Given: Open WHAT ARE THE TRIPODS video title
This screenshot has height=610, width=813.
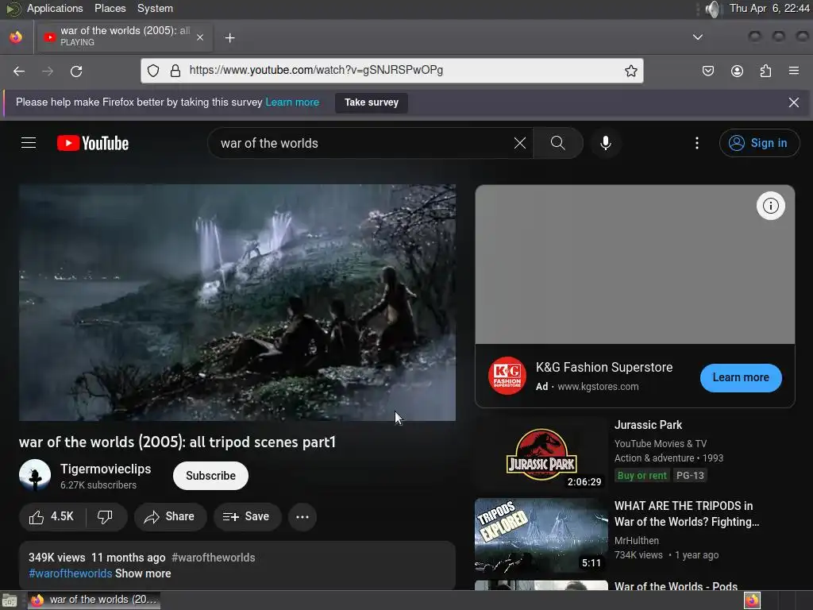Looking at the screenshot, I should [x=687, y=514].
